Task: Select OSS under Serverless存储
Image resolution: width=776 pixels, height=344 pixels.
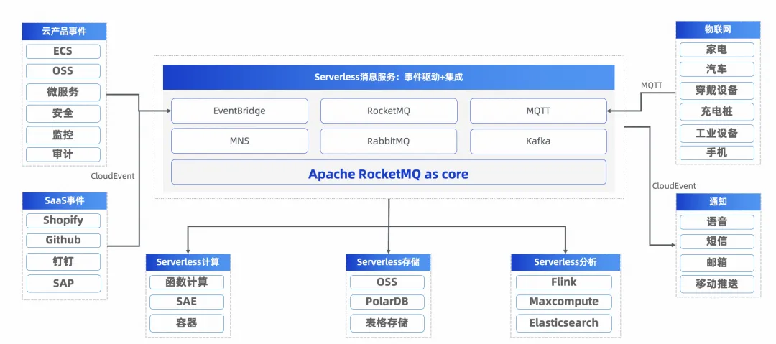Action: 387,282
